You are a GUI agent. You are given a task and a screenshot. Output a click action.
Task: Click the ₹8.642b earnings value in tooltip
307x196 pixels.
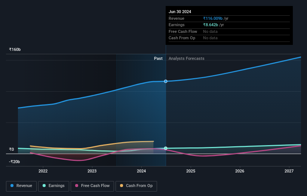[211, 25]
